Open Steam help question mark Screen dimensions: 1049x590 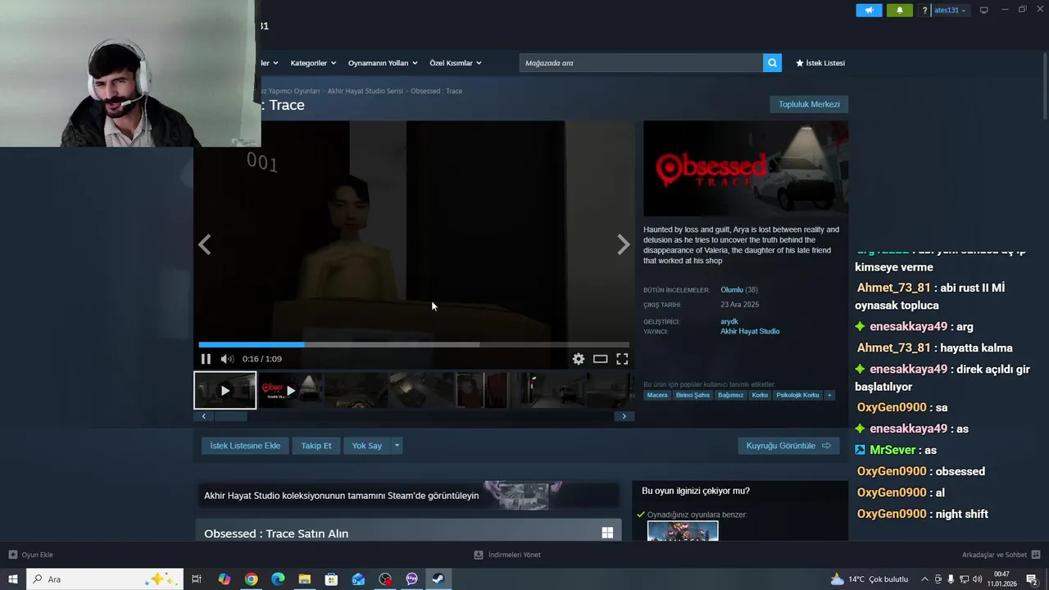[x=924, y=11]
